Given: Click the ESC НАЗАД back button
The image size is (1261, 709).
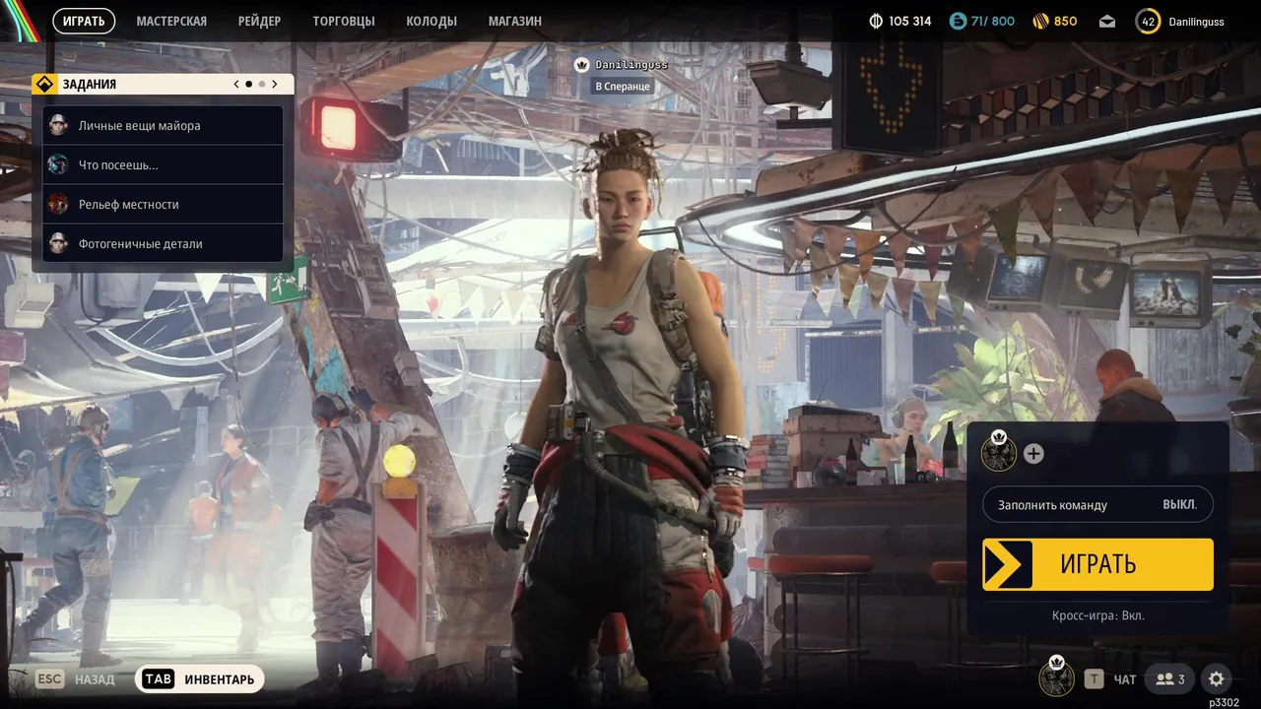Looking at the screenshot, I should [75, 679].
